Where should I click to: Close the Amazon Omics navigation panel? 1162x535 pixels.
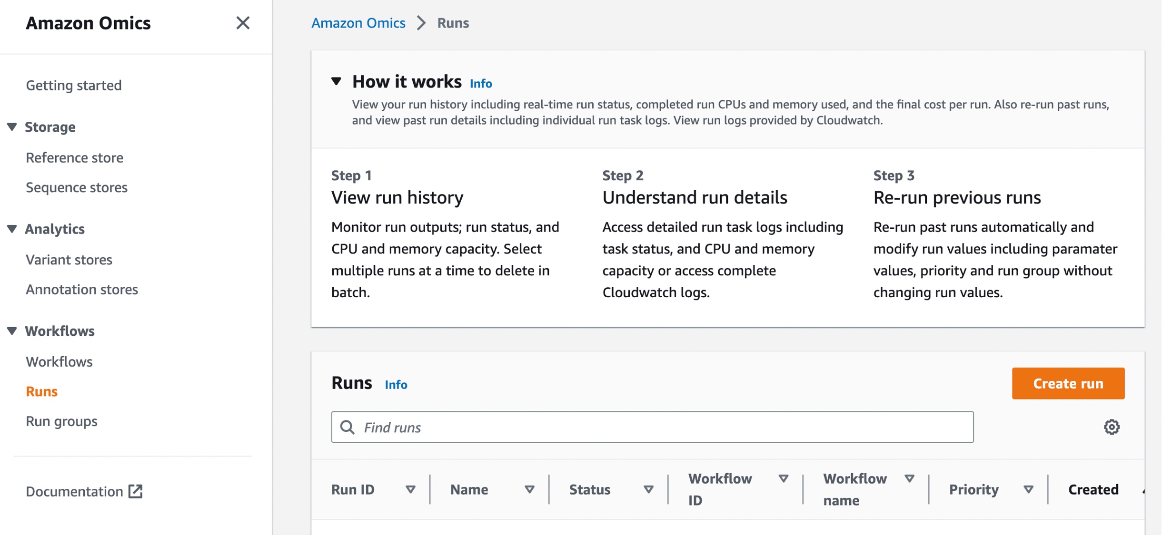(x=243, y=23)
